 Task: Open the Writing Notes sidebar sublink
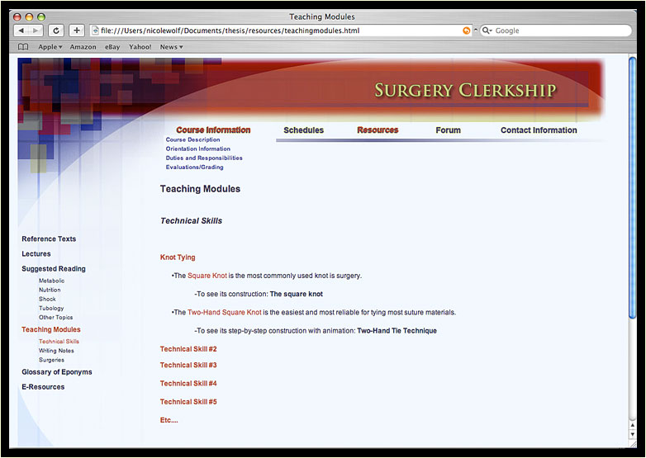pos(56,351)
